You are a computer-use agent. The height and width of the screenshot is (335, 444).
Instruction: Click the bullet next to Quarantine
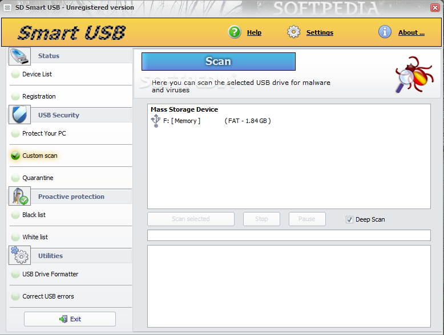[x=15, y=178]
